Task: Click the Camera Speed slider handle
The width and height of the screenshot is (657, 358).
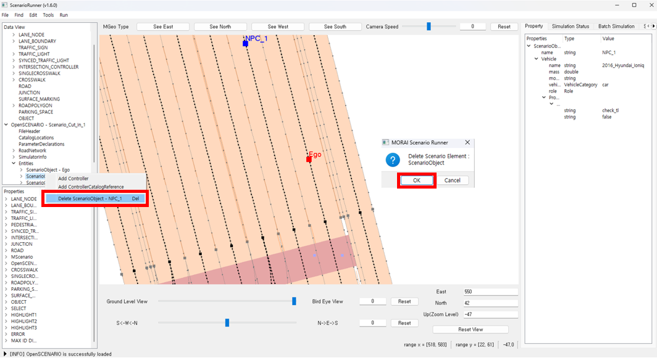Action: [429, 26]
